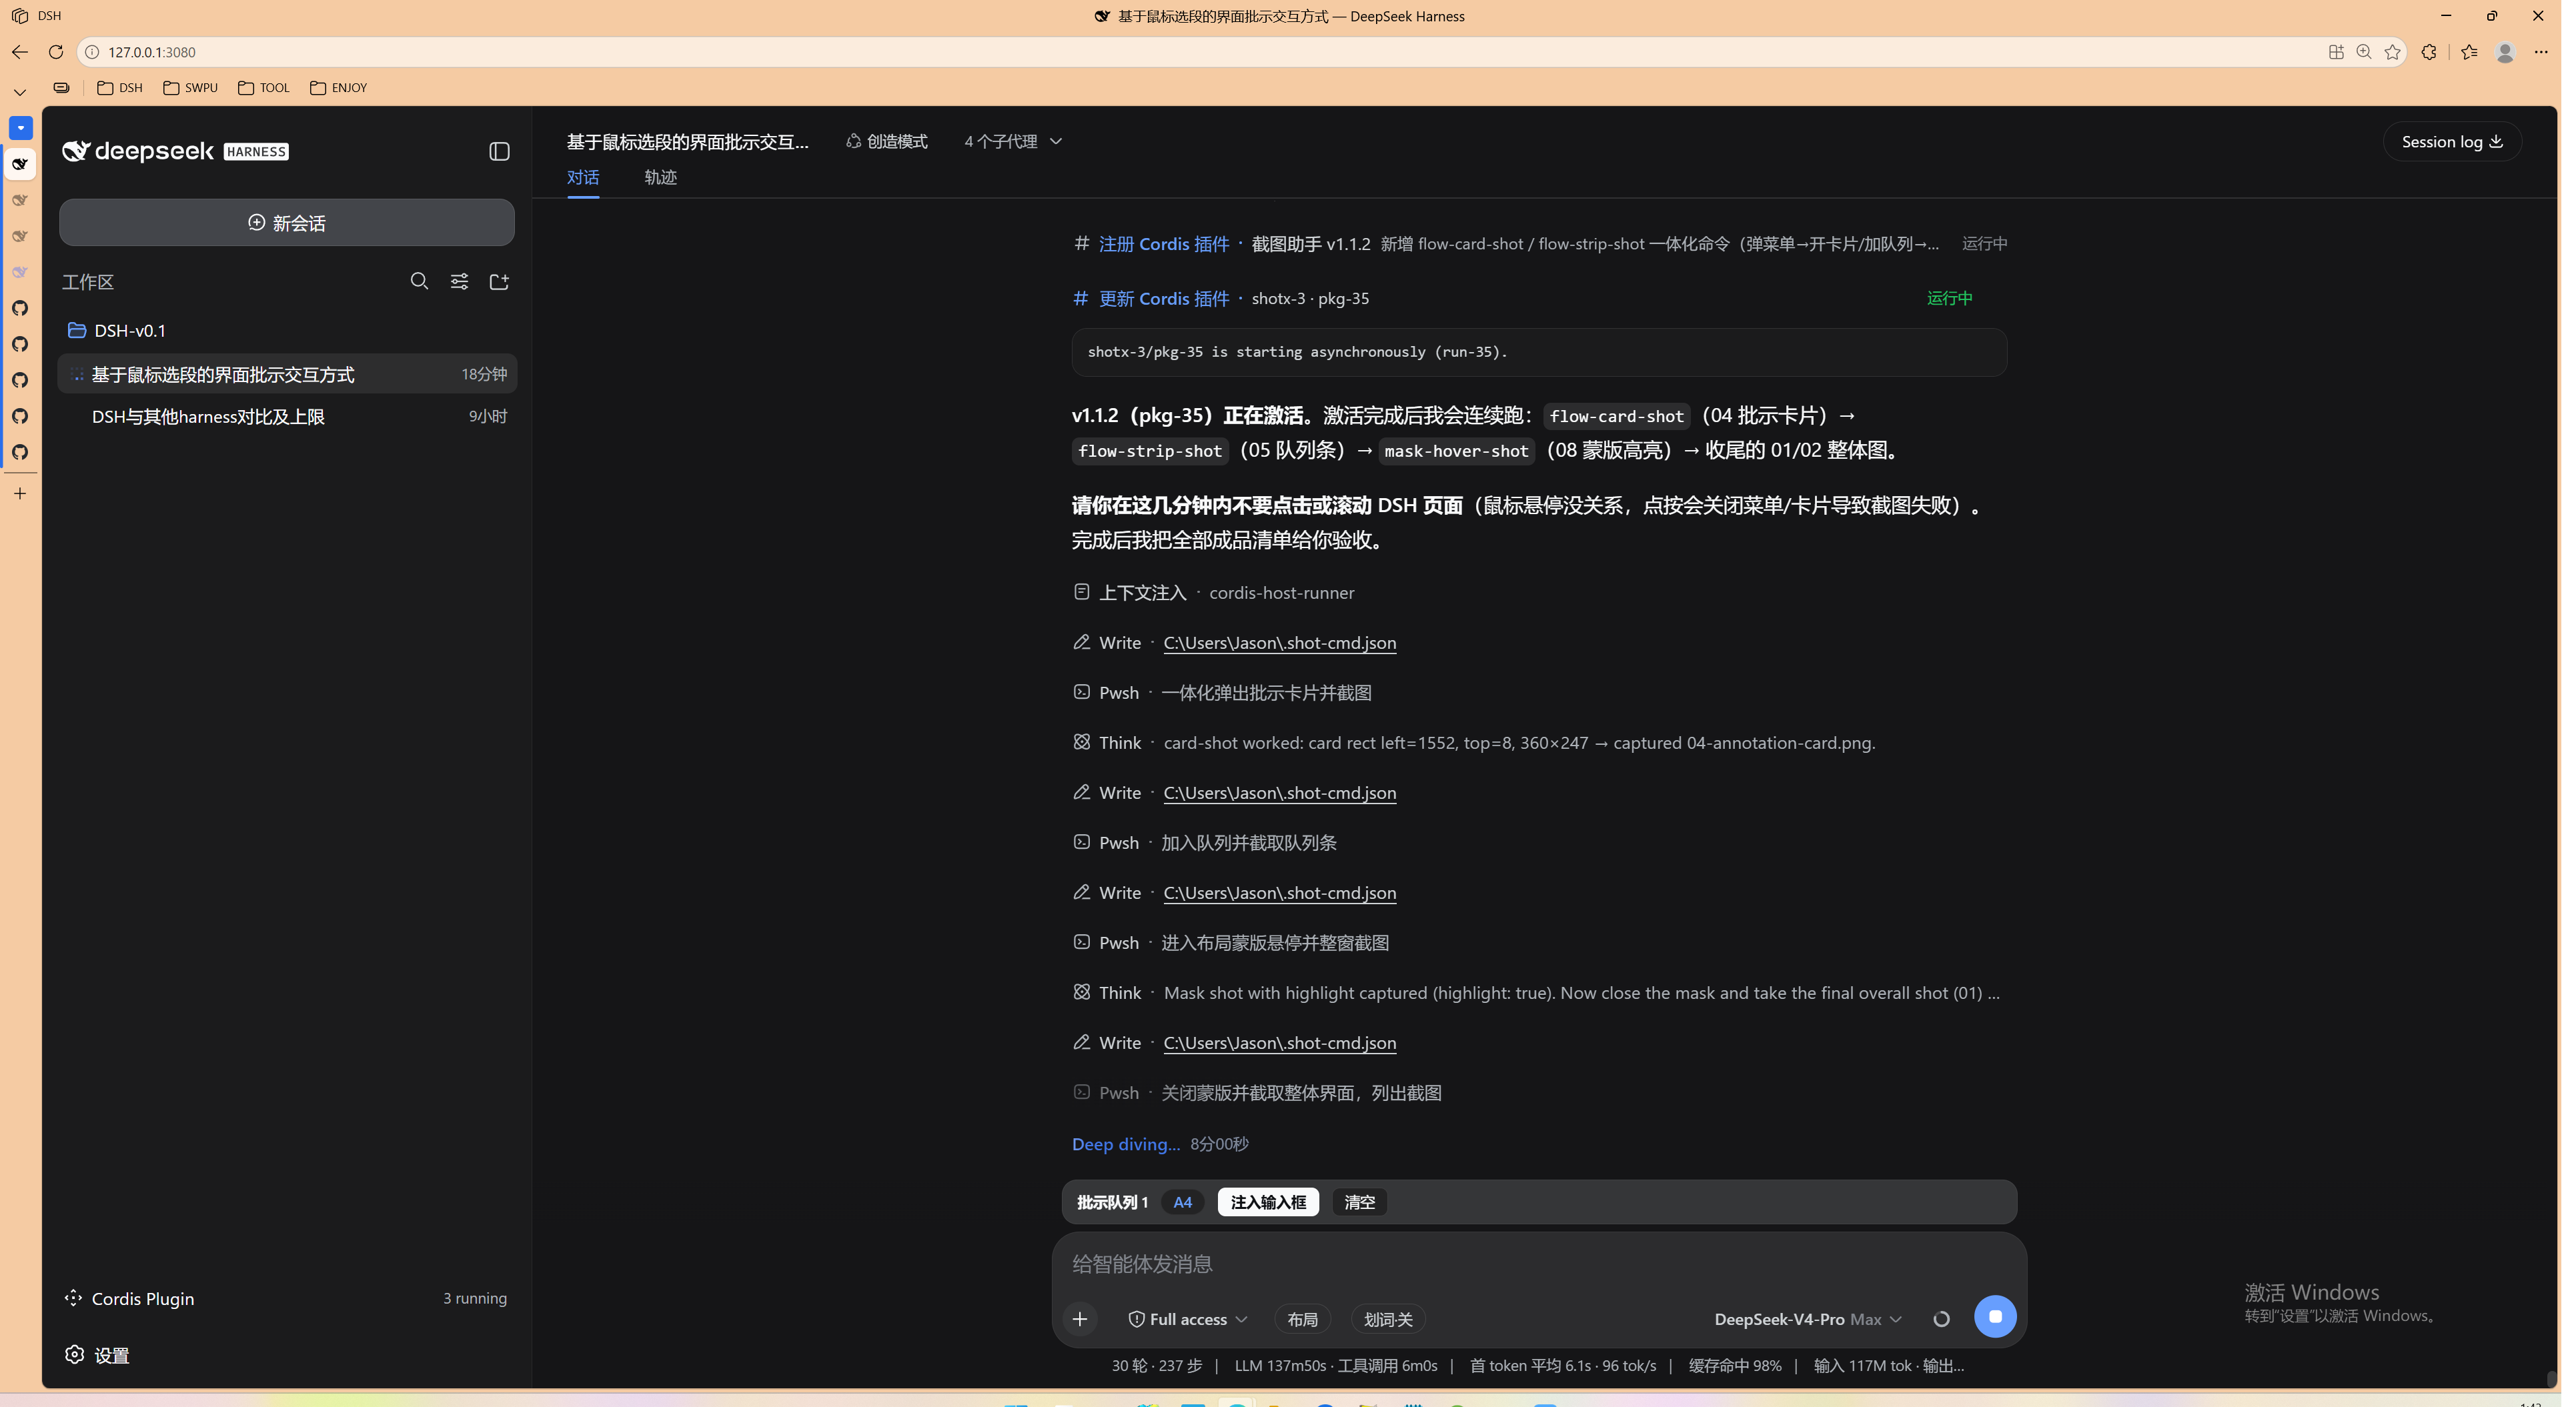Open ENJOY bookmarks folder

[338, 88]
